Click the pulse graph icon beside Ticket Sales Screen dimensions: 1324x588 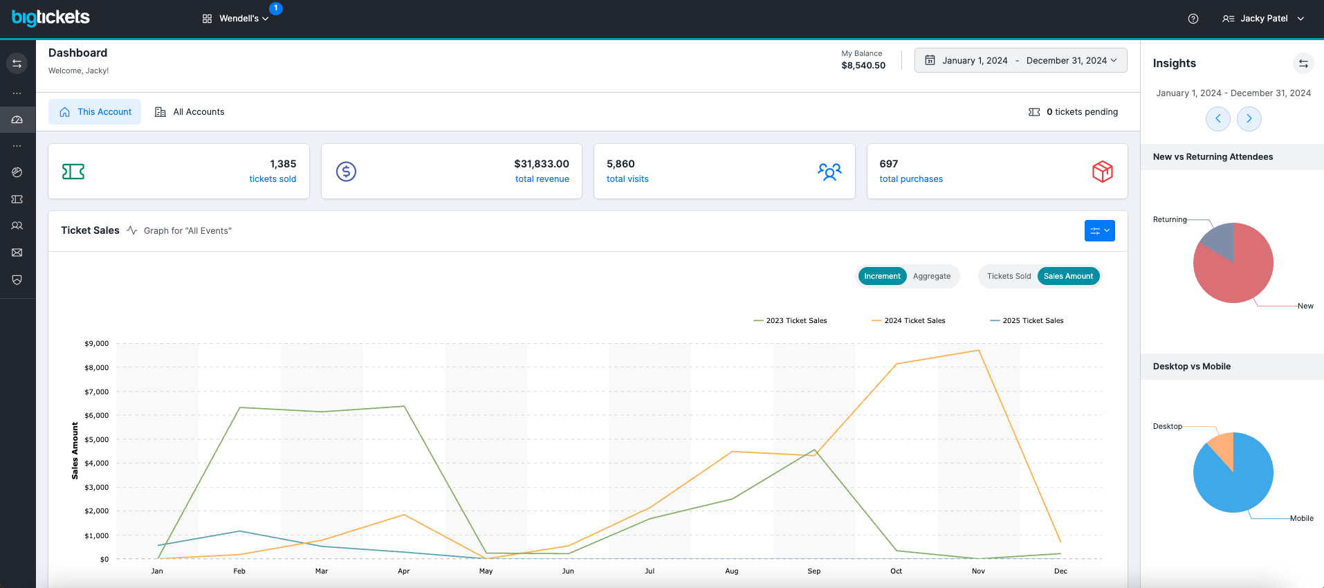(x=132, y=230)
